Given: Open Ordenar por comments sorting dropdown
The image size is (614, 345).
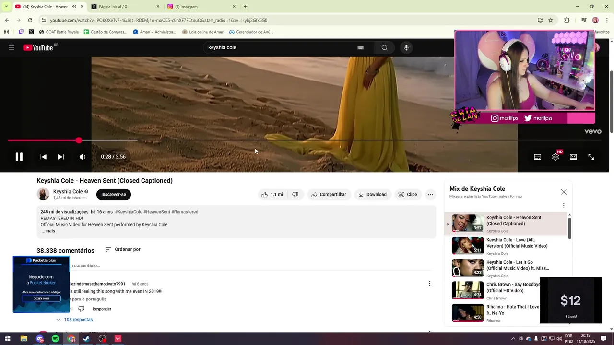Looking at the screenshot, I should pyautogui.click(x=123, y=249).
